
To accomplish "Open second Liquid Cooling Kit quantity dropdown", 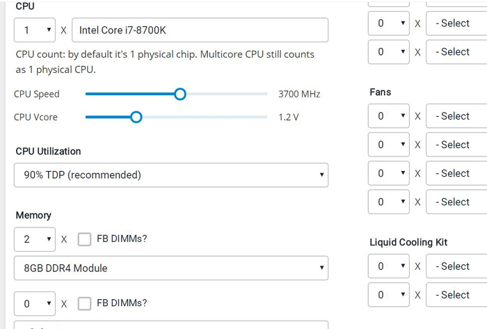I will pos(388,295).
